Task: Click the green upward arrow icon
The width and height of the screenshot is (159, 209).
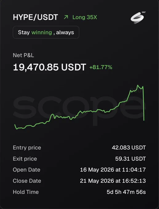Action: pos(66,17)
